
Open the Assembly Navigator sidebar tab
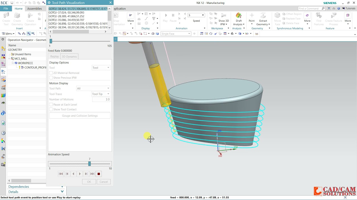(3, 49)
